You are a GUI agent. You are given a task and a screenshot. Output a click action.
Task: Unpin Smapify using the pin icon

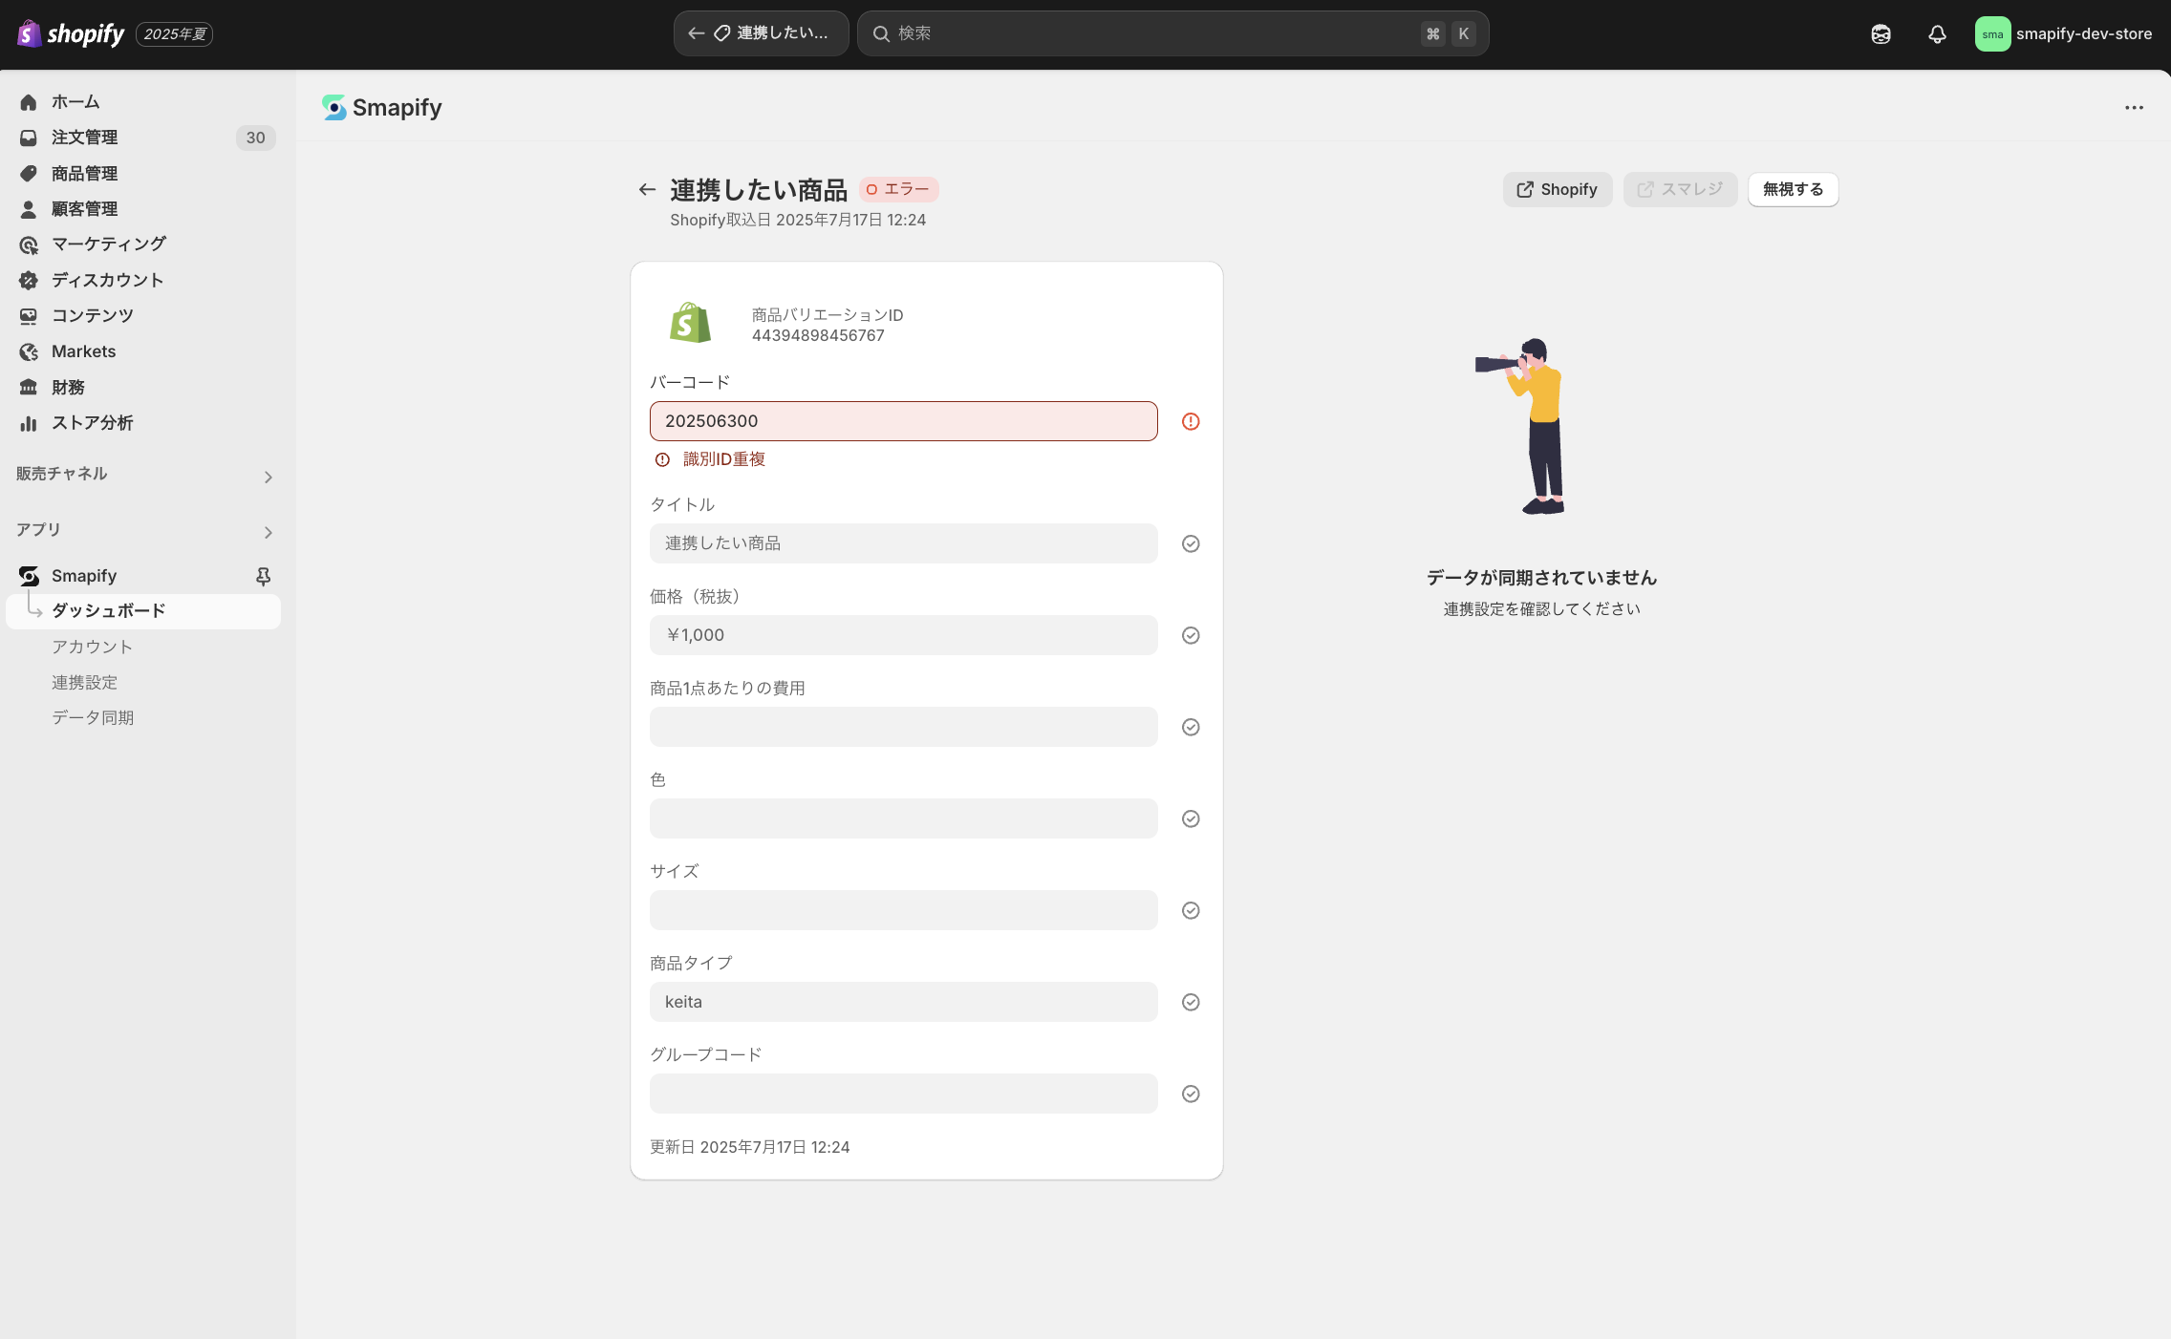point(263,576)
